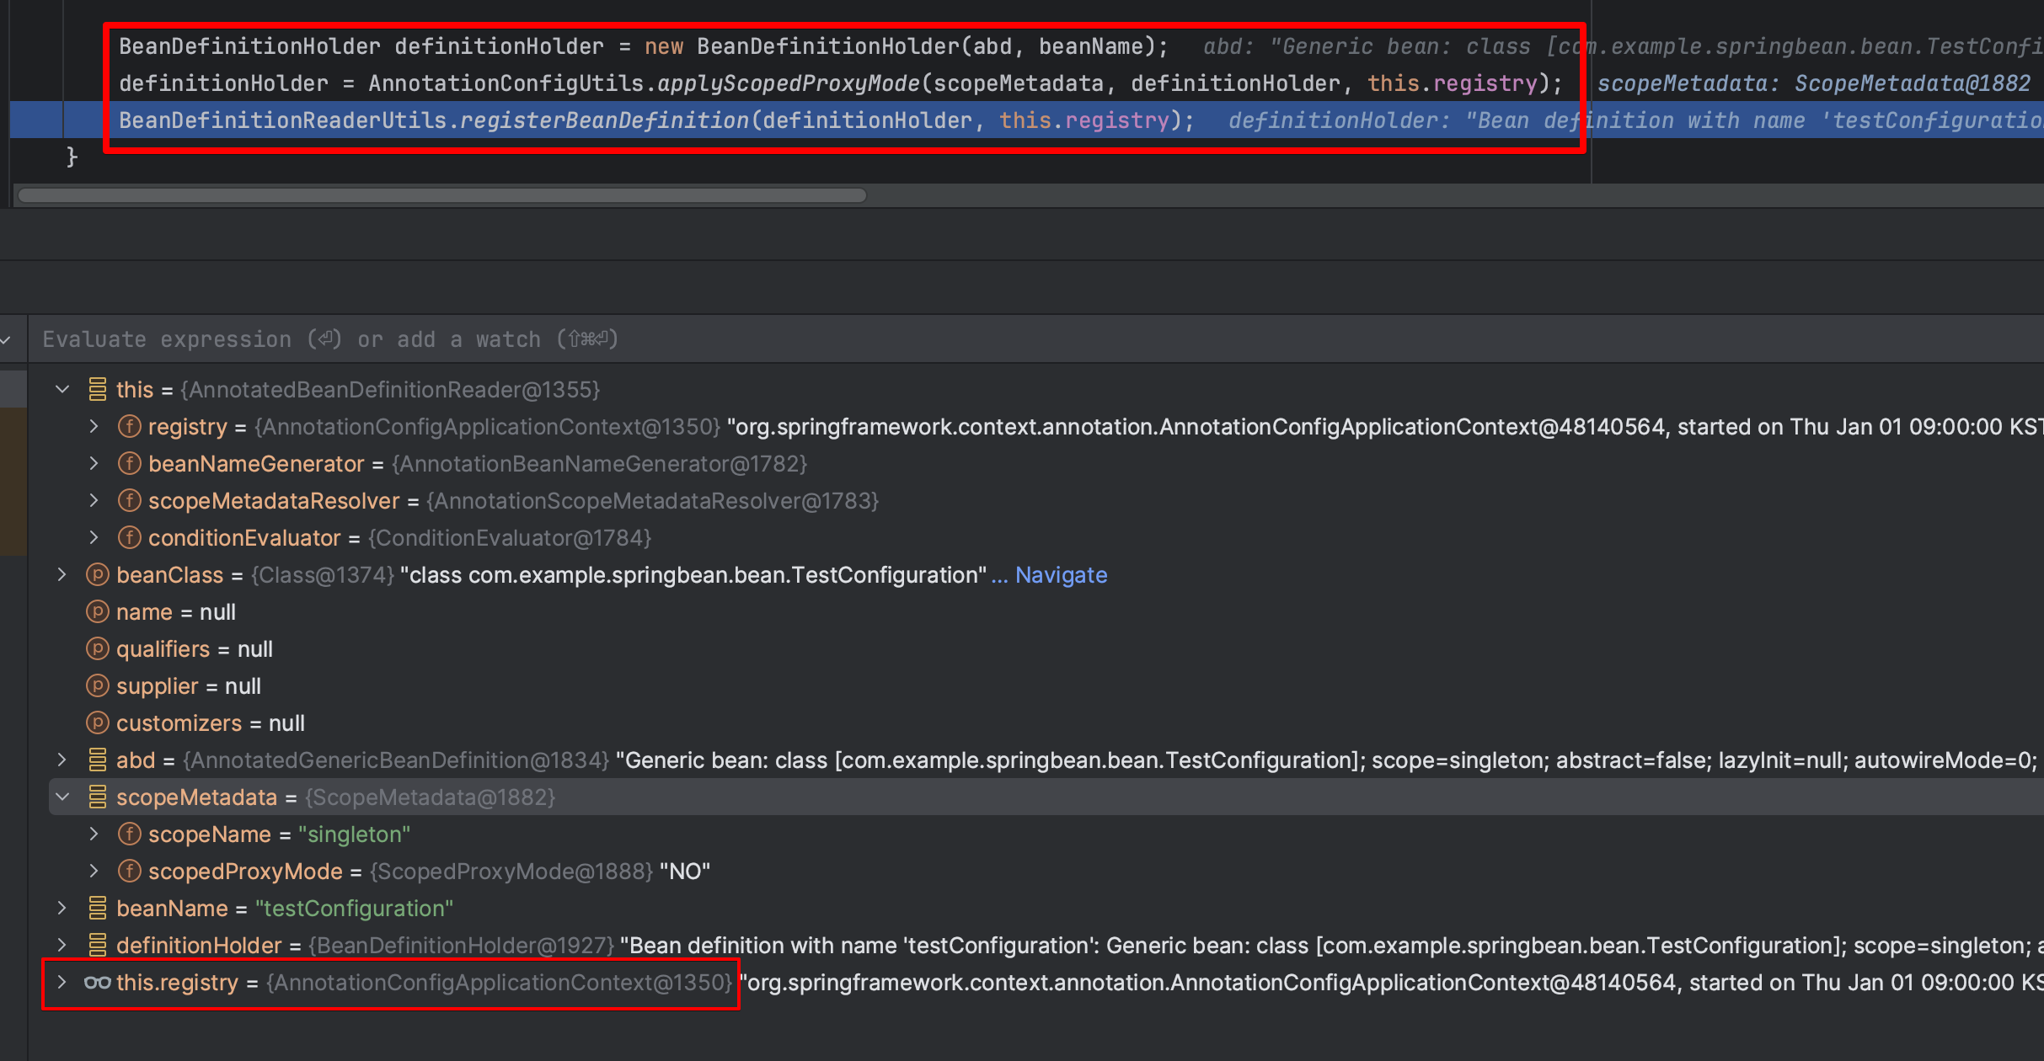Click the beanNameGenerator field icon

click(129, 464)
